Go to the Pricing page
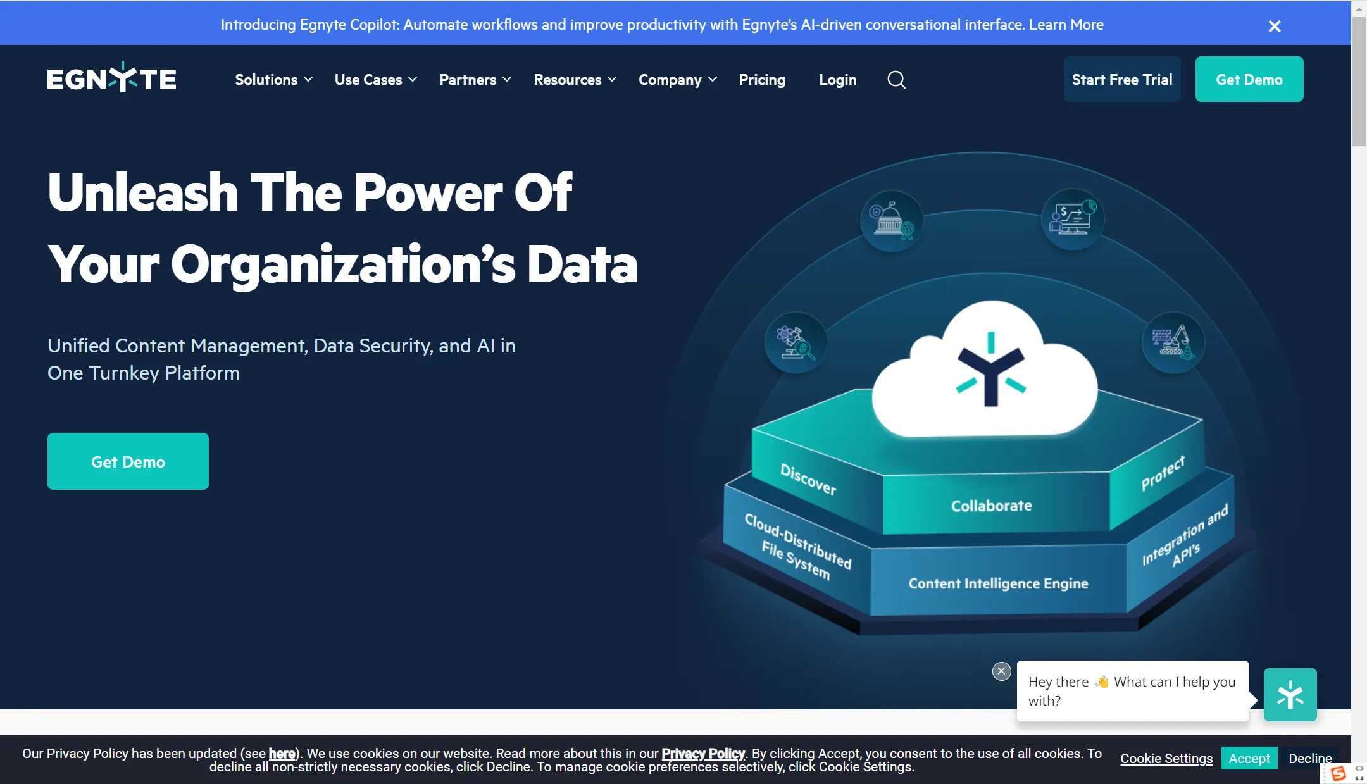 point(762,80)
